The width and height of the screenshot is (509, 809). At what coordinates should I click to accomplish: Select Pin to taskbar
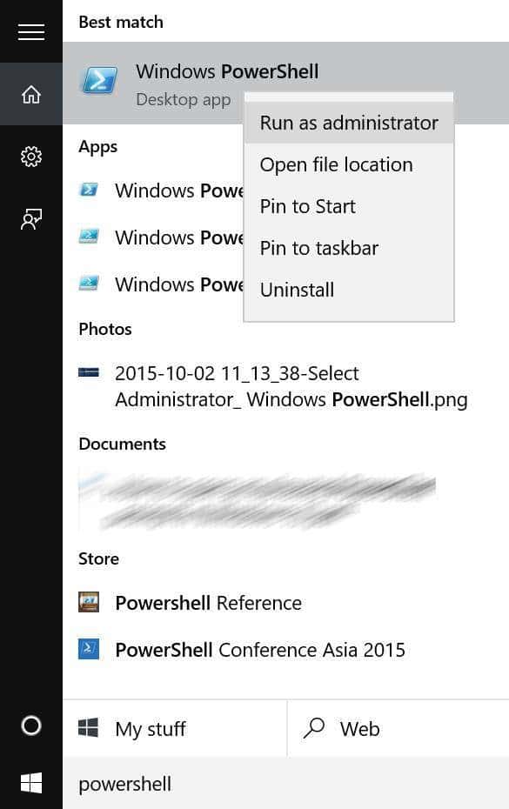pyautogui.click(x=349, y=248)
